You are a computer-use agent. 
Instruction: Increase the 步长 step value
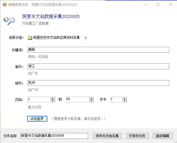point(124,98)
